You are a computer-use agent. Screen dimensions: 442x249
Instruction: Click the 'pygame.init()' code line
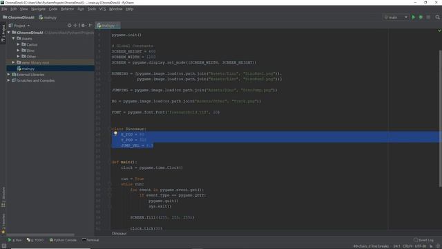126,35
